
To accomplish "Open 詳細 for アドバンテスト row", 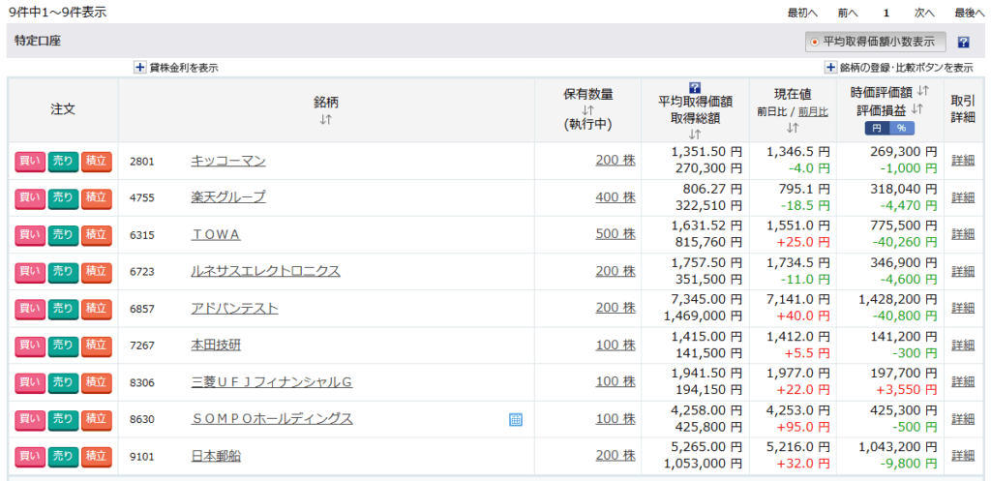I will pyautogui.click(x=963, y=308).
